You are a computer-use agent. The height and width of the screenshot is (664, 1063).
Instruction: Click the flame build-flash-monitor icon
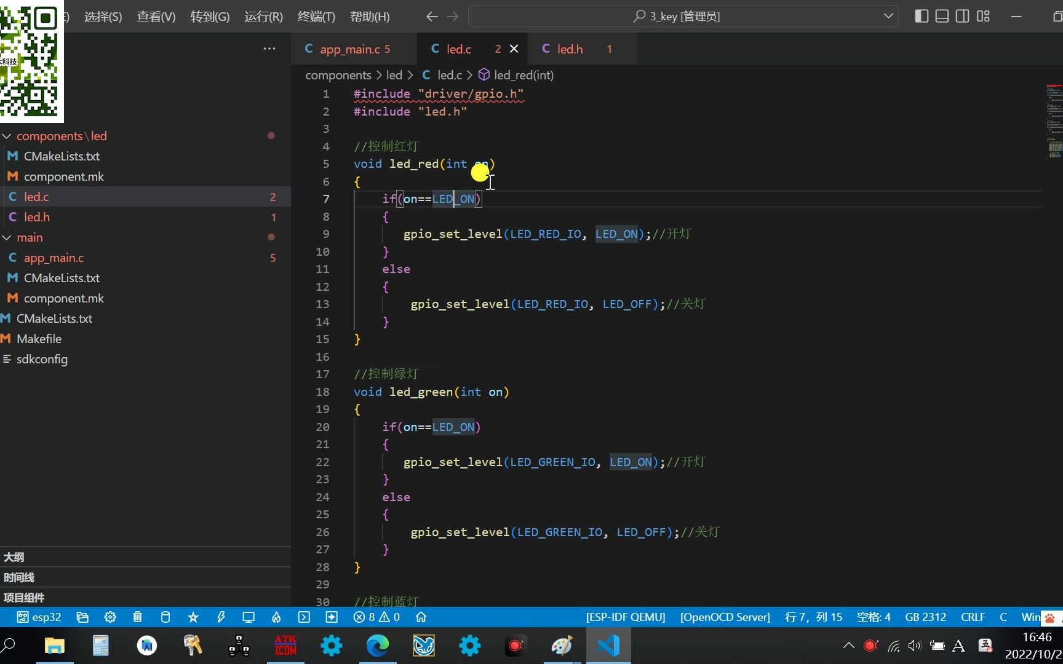click(x=276, y=617)
